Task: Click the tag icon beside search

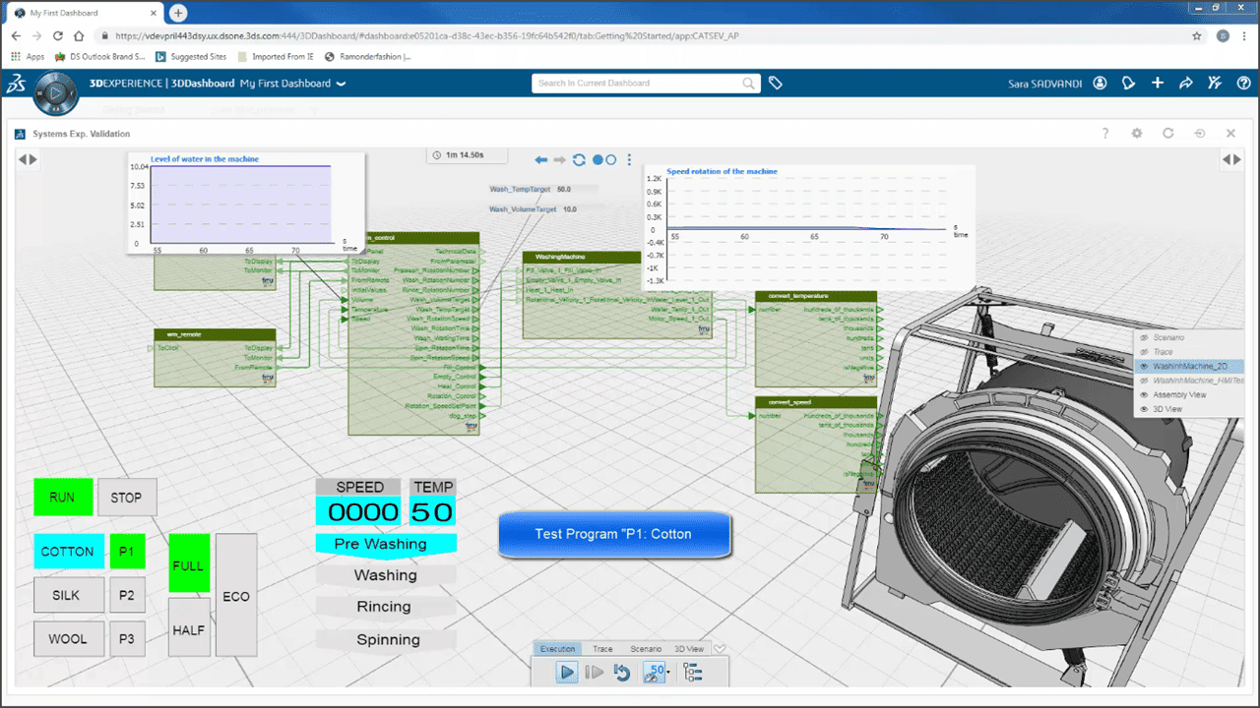Action: click(x=776, y=84)
